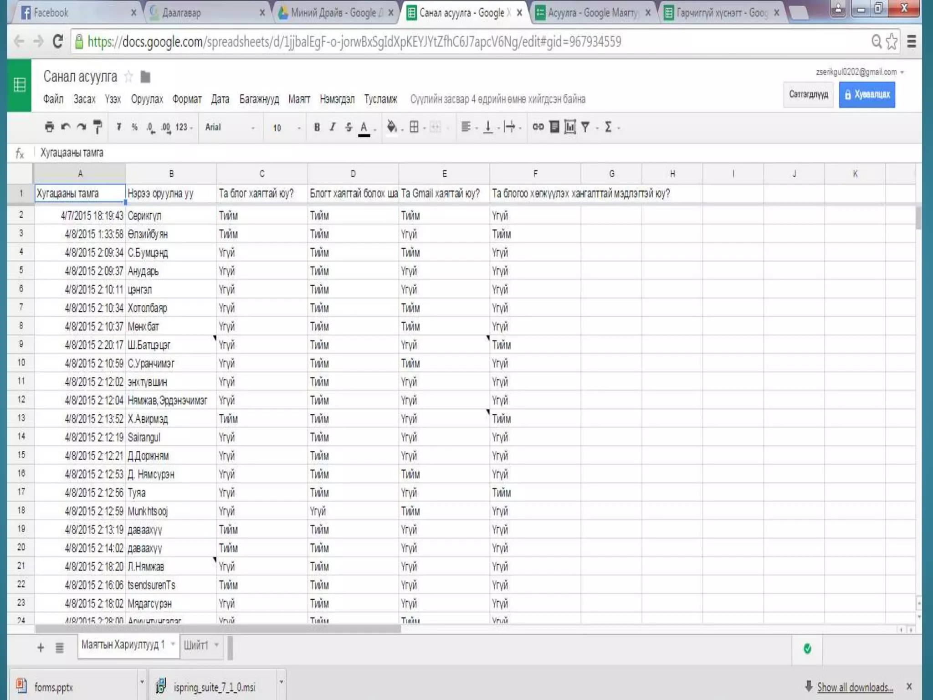Viewport: 933px width, 700px height.
Task: Open the fill color bucket tool
Action: [x=392, y=127]
